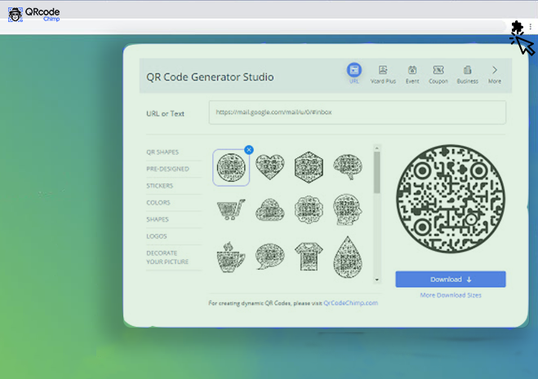538x379 pixels.
Task: Expand More QR types chevron
Action: click(495, 71)
